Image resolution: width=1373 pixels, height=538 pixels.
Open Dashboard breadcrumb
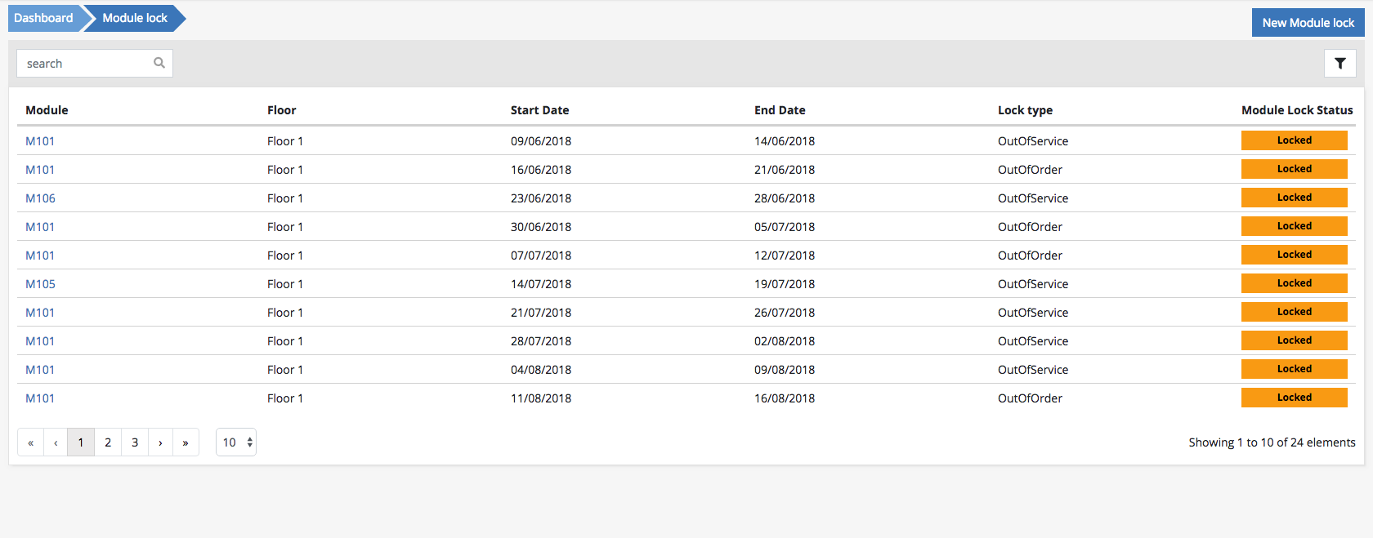tap(43, 18)
